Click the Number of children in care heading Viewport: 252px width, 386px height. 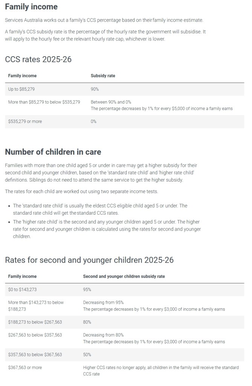pos(53,152)
